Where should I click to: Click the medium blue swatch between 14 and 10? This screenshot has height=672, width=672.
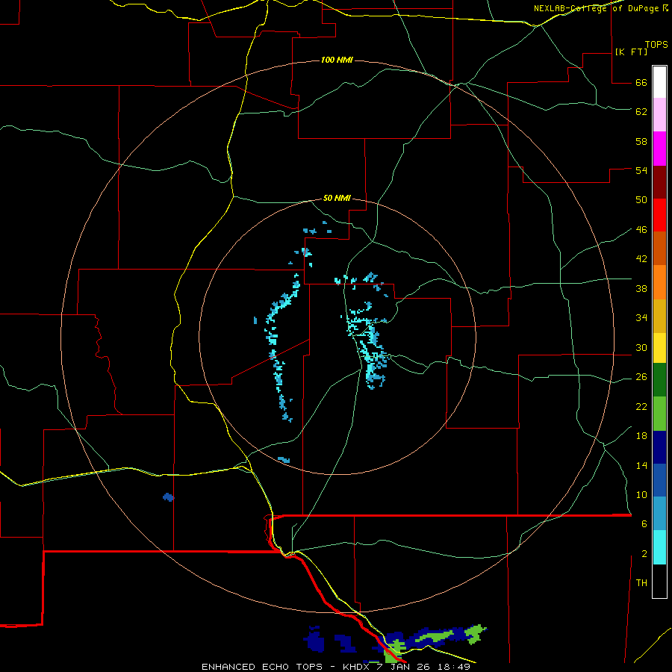coord(659,480)
